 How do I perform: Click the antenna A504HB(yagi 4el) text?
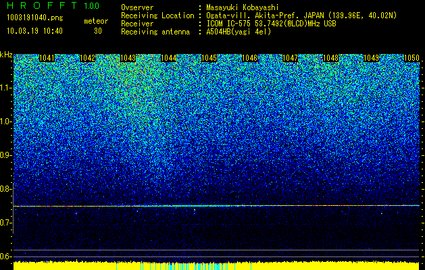(x=239, y=32)
